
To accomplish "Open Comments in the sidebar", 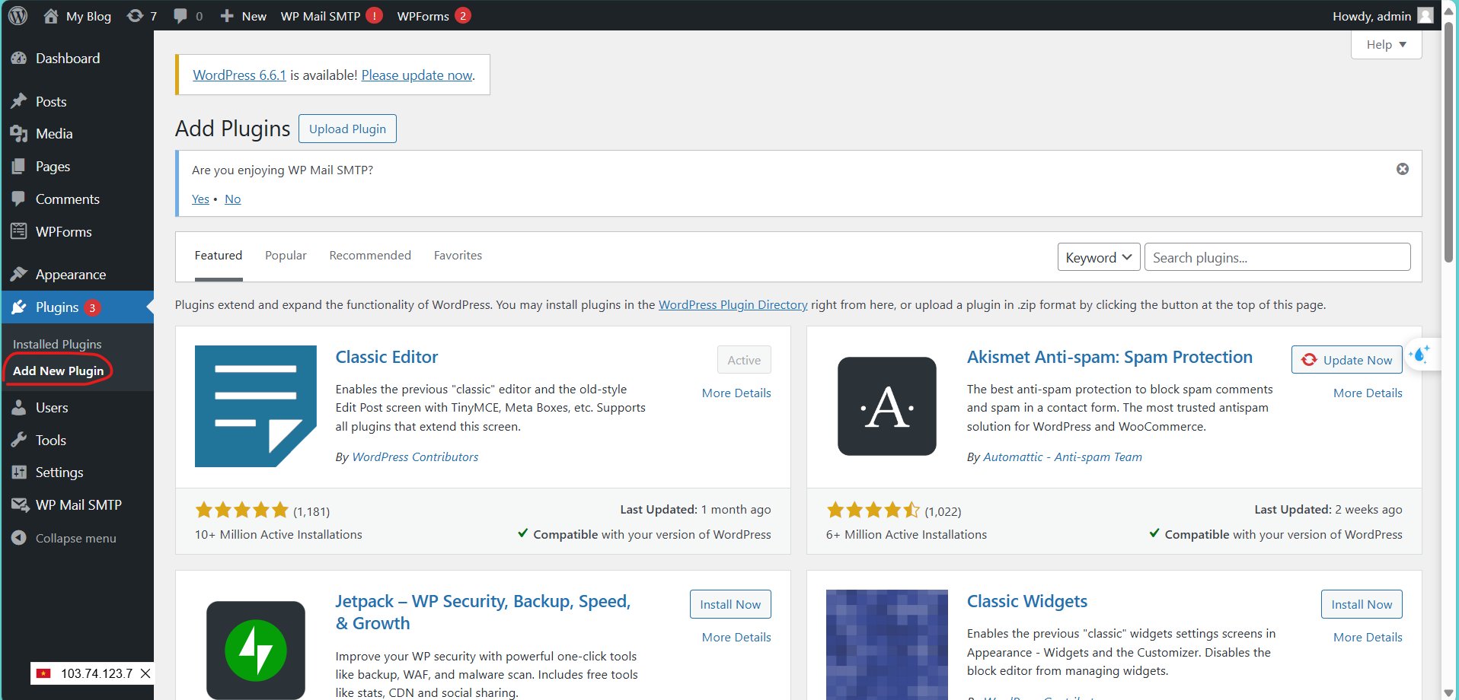I will click(77, 199).
